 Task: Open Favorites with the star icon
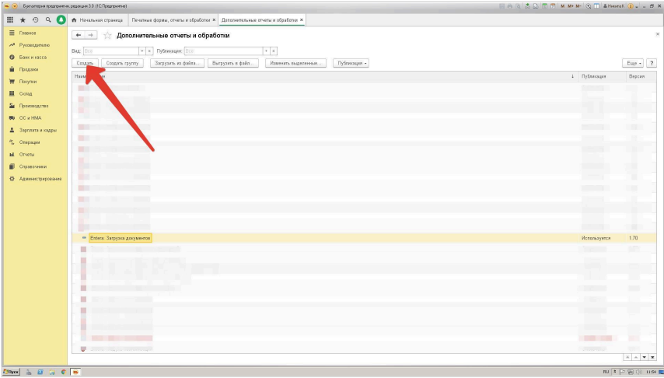tap(23, 20)
